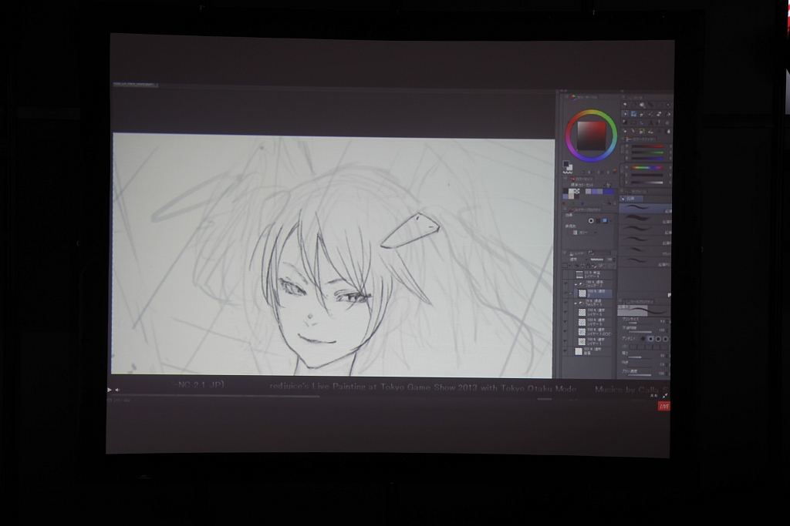Open the color set wrench settings icon
This screenshot has width=790, height=526.
click(x=609, y=185)
